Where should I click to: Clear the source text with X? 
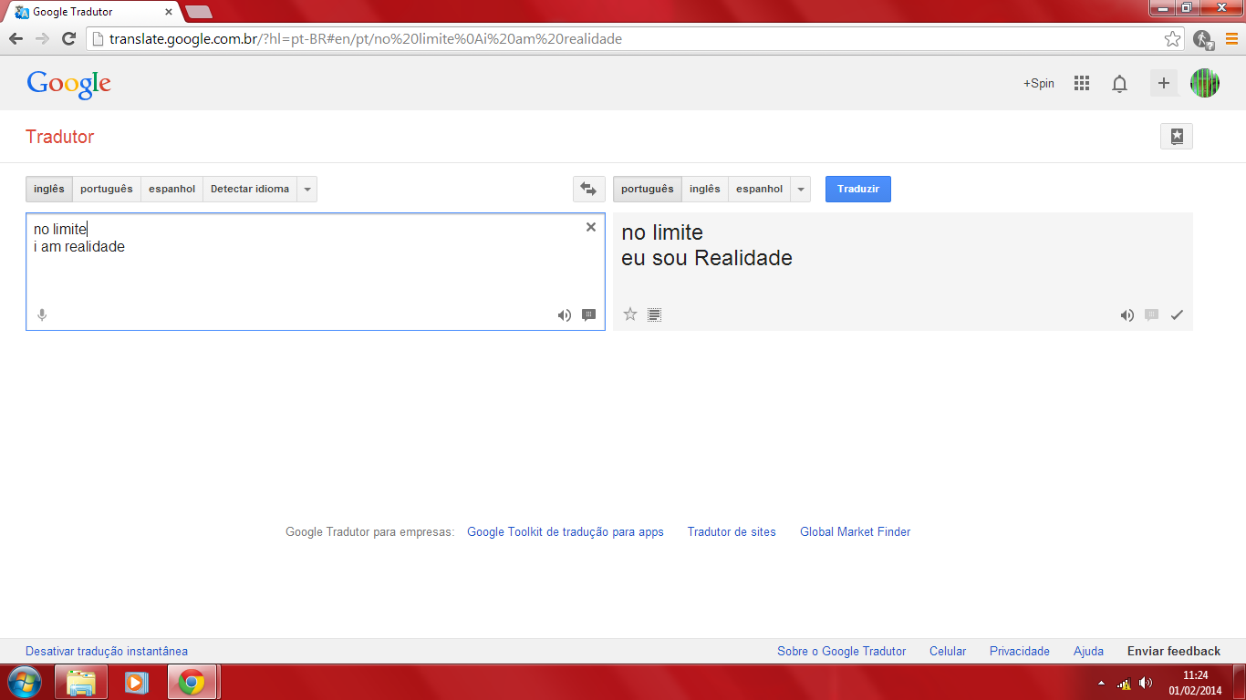pyautogui.click(x=591, y=227)
